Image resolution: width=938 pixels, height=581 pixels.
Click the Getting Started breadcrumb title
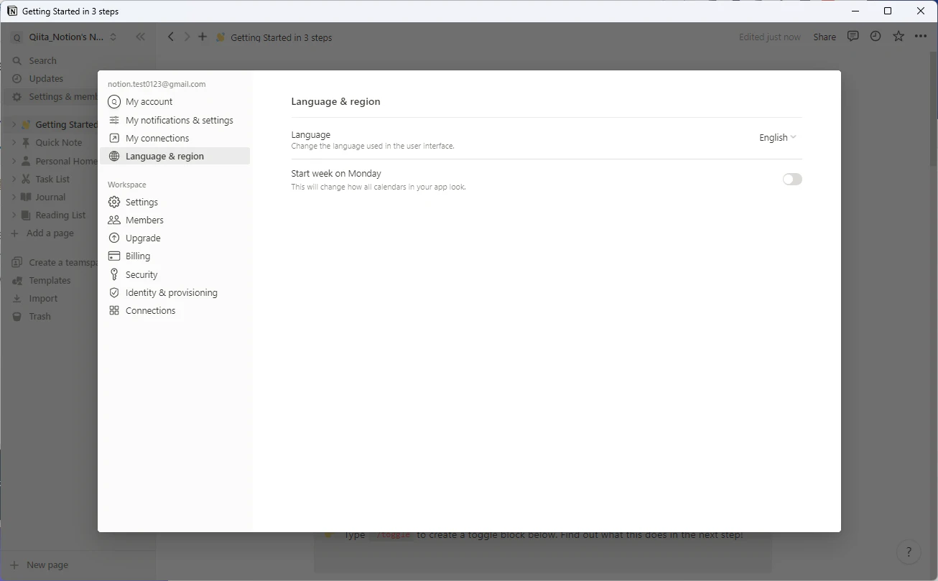tap(281, 37)
